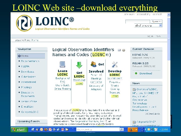181x136 pixels.
Task: Click the news icon beside Owners of LOINC
Action: [134, 89]
